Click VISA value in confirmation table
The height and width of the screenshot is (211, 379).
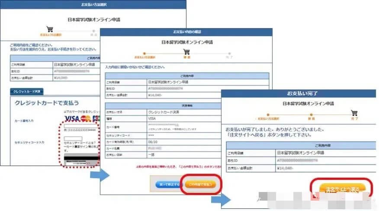point(152,118)
